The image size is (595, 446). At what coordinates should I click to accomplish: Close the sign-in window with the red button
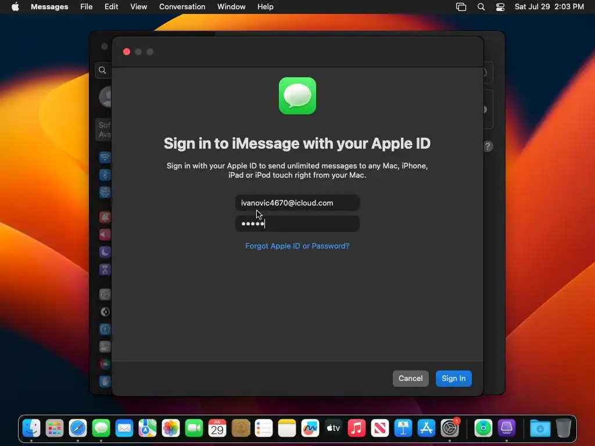[127, 52]
